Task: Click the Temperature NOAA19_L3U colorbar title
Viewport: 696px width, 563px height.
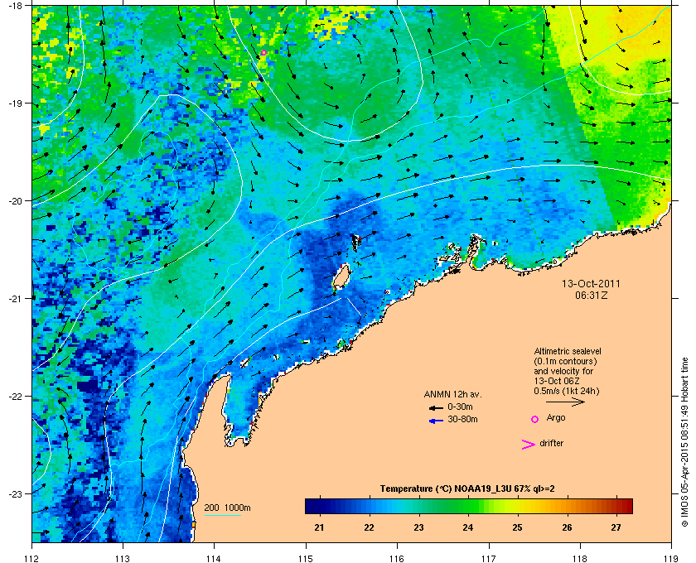Action: [467, 489]
